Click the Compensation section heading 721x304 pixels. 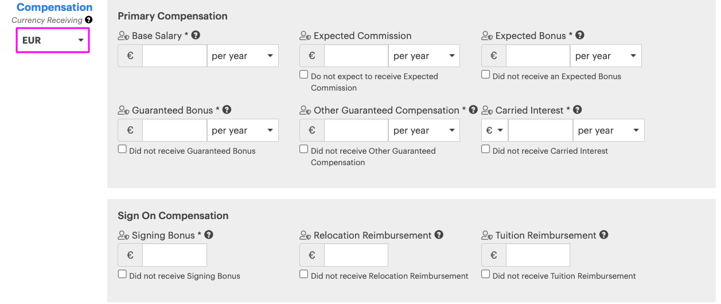tap(54, 7)
